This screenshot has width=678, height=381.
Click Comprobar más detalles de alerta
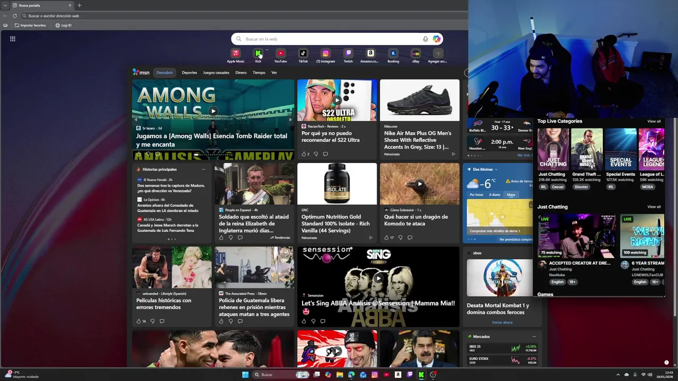coord(495,231)
